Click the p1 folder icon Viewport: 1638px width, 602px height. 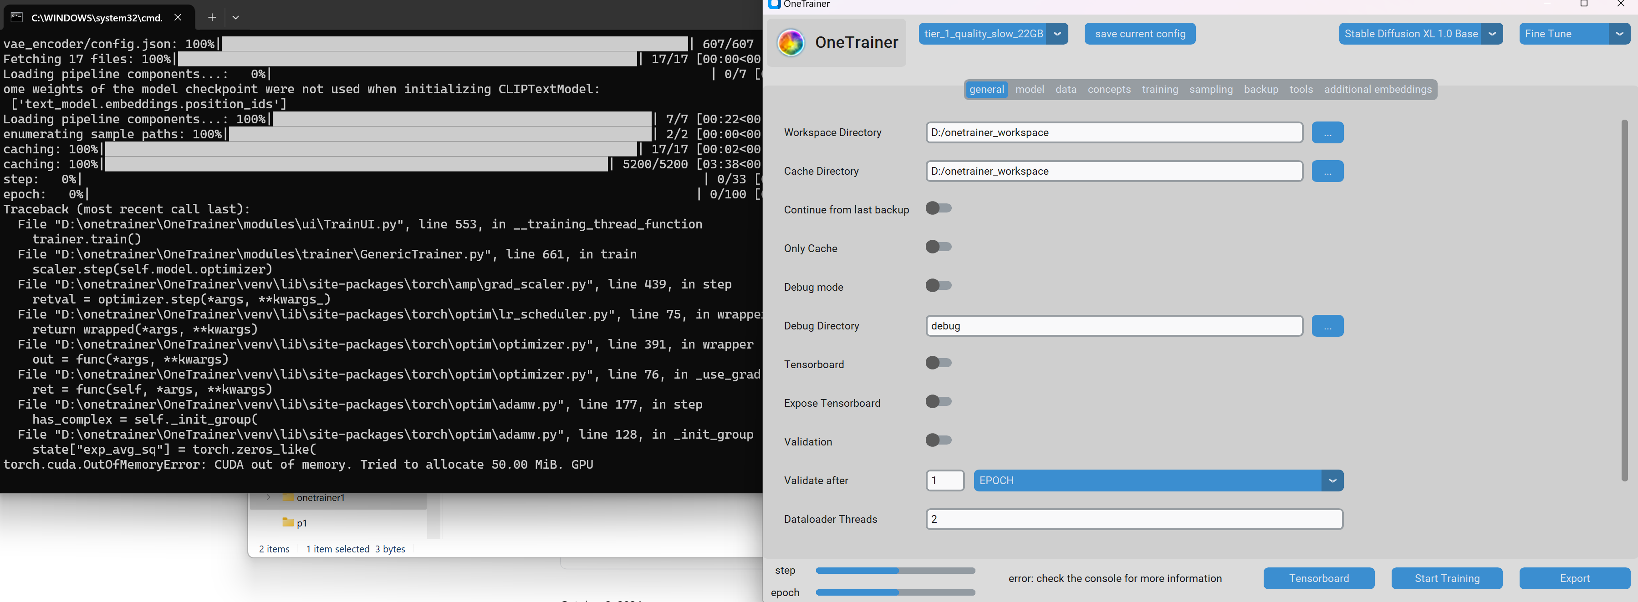(x=288, y=522)
